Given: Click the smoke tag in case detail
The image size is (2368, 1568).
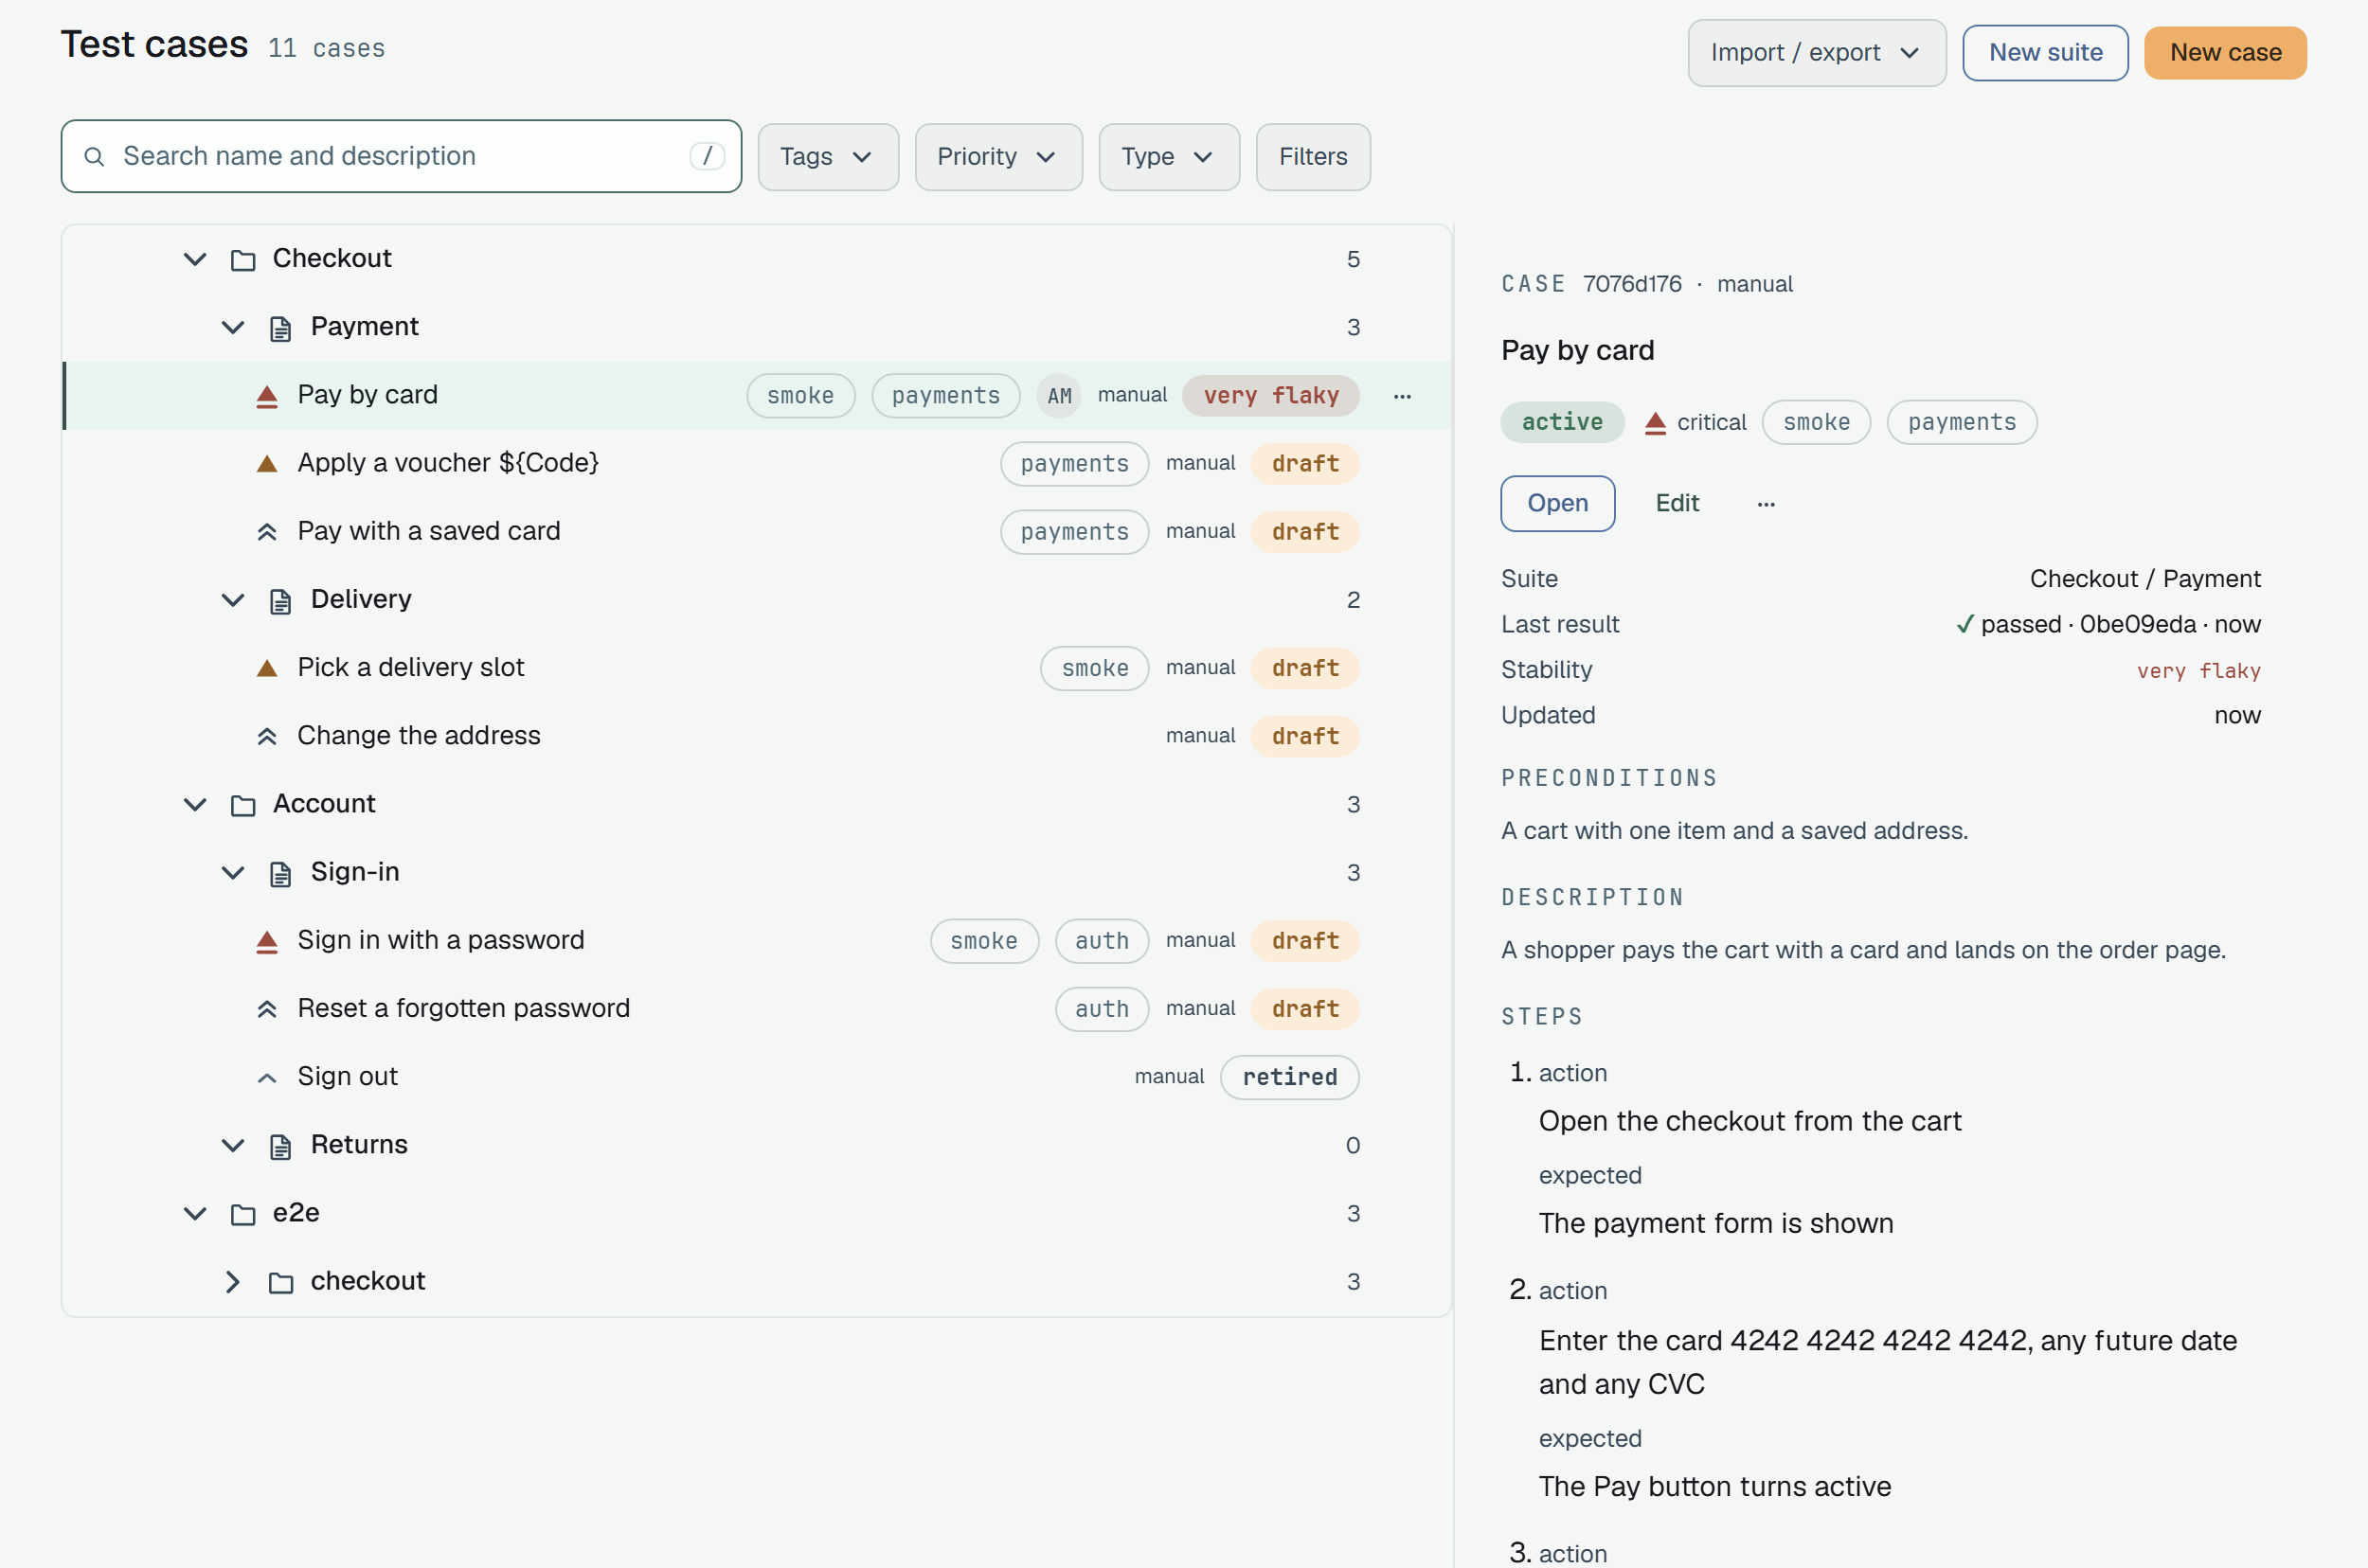Looking at the screenshot, I should pyautogui.click(x=1816, y=423).
